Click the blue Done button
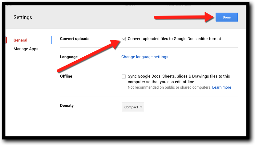 (x=227, y=17)
